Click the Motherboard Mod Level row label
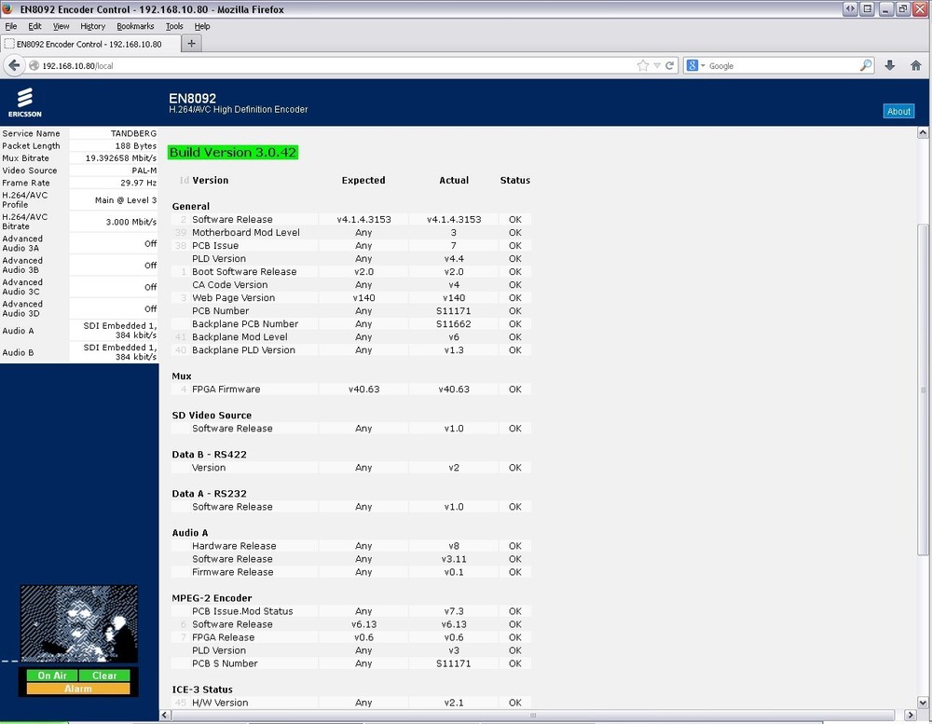The height and width of the screenshot is (724, 932). click(245, 232)
